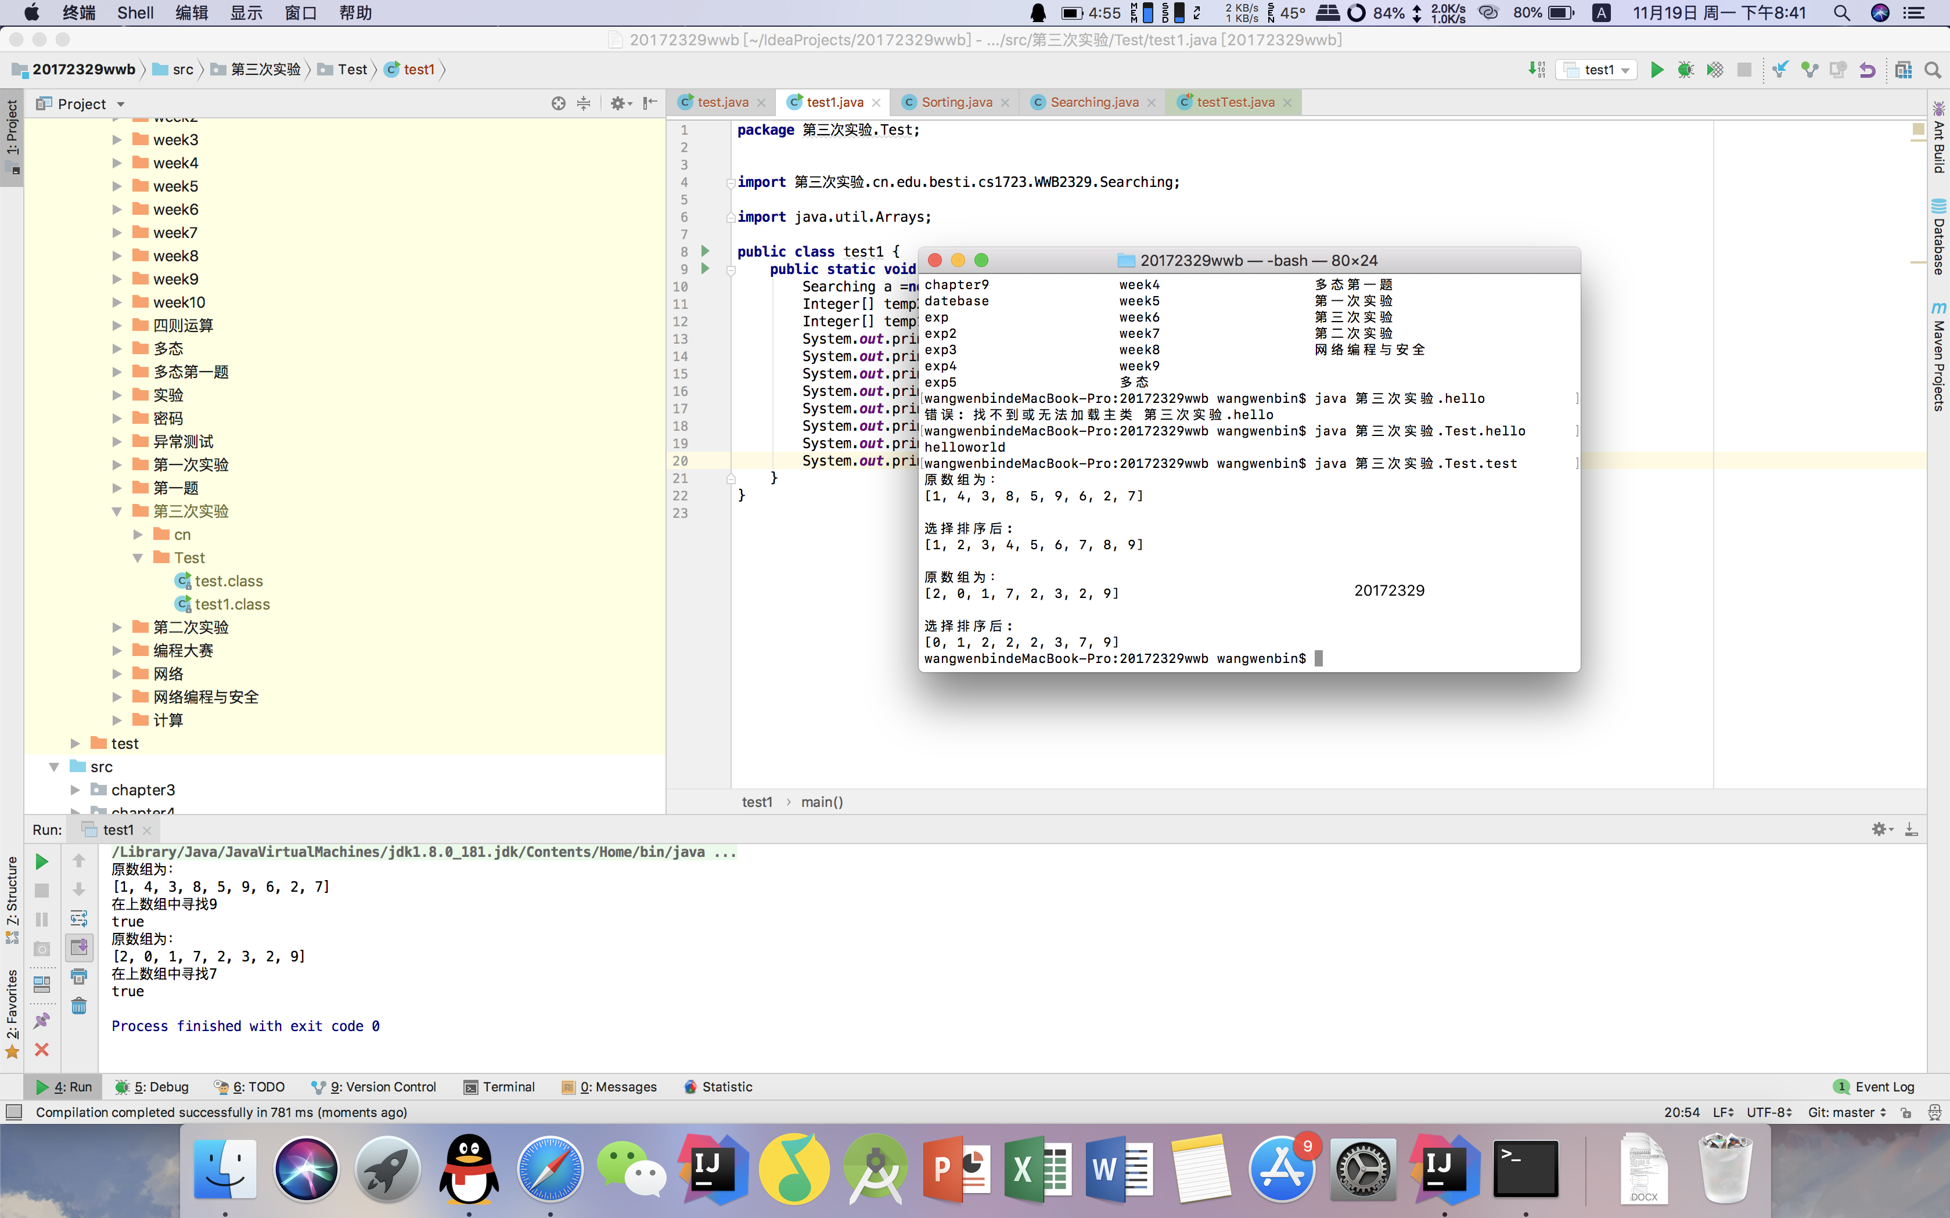Click the Build Project binary-arrow icon
Screen dimensions: 1950x1218
pyautogui.click(x=1537, y=70)
